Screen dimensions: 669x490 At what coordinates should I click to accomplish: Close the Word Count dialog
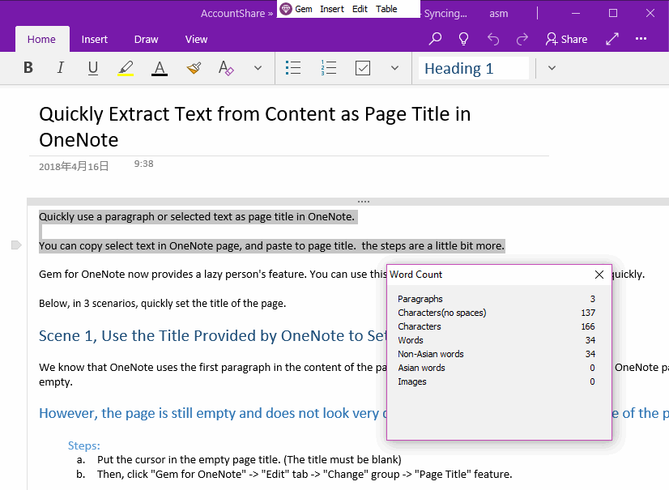point(599,275)
